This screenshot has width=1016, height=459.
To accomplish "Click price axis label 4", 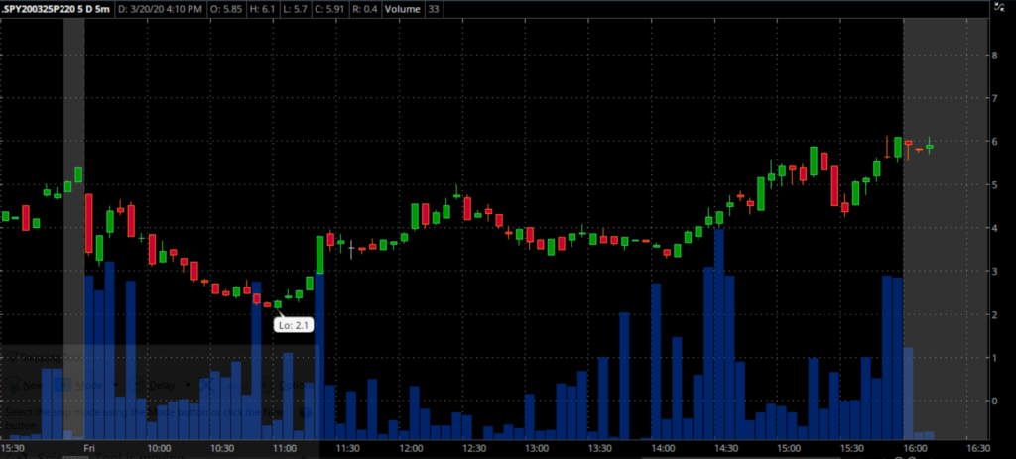I will click(995, 228).
